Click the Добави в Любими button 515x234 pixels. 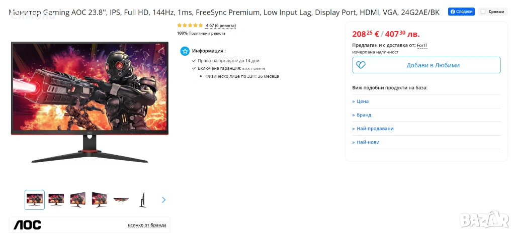(x=426, y=65)
